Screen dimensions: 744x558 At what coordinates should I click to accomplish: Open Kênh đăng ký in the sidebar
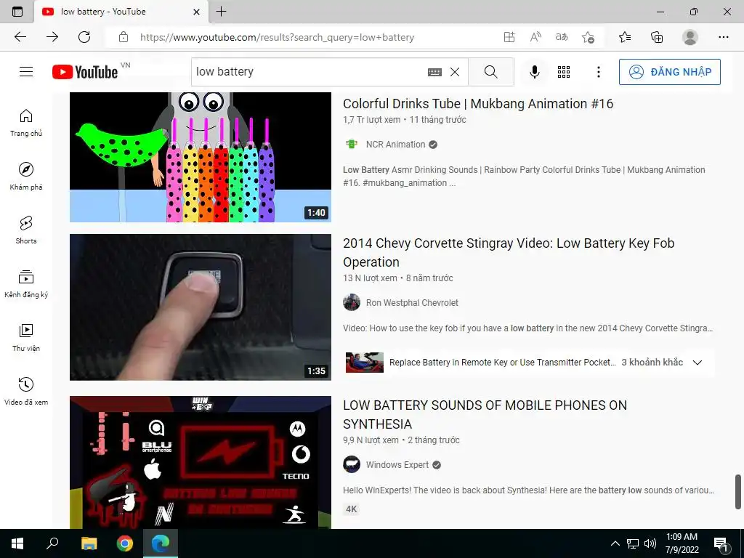(x=26, y=284)
